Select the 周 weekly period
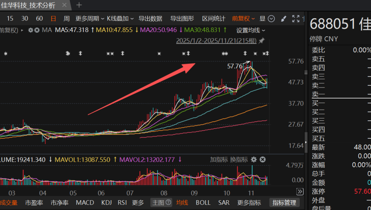The image size is (371, 210). [x=67, y=18]
